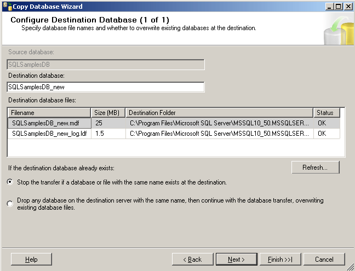Image resolution: width=355 pixels, height=271 pixels.
Task: Click OK status in the .mdf row
Action: [327, 123]
